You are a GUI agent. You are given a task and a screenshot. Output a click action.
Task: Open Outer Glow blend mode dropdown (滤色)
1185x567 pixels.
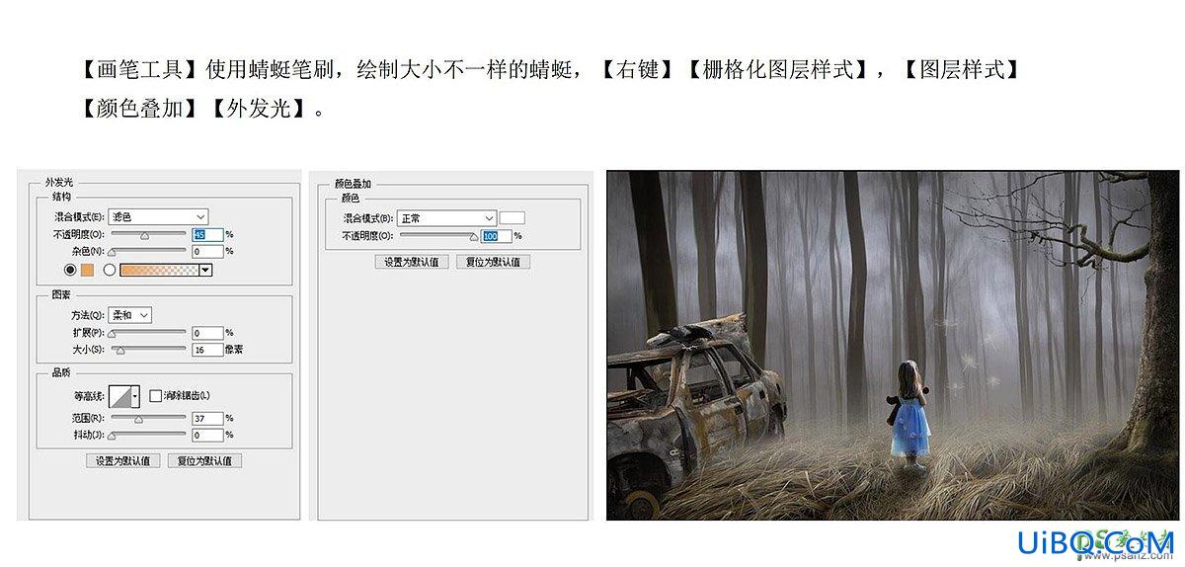pos(158,216)
